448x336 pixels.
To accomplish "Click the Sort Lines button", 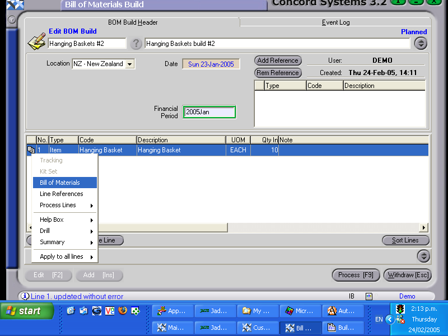I will 405,240.
